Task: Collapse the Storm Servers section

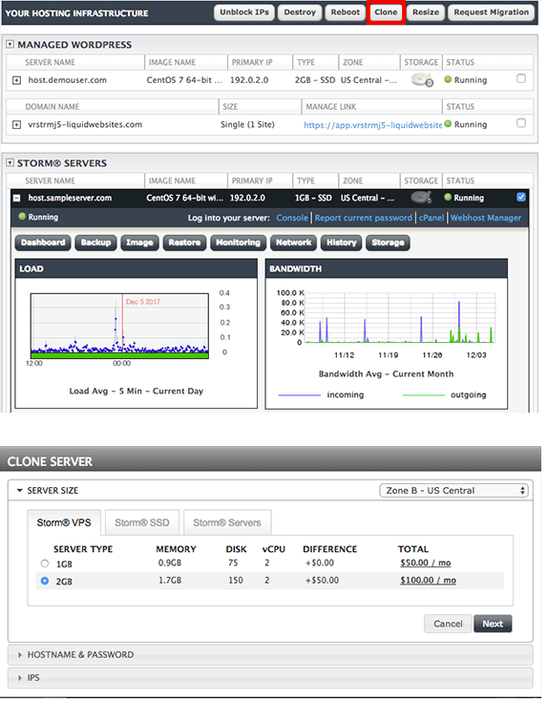Action: (x=10, y=163)
